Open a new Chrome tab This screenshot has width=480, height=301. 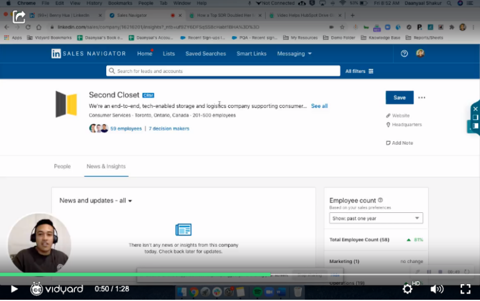click(352, 15)
